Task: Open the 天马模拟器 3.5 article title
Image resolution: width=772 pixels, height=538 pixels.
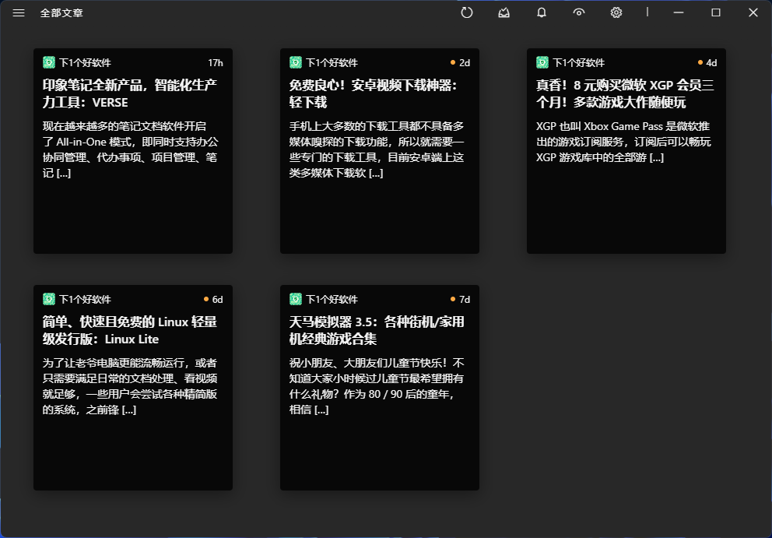Action: [x=377, y=330]
